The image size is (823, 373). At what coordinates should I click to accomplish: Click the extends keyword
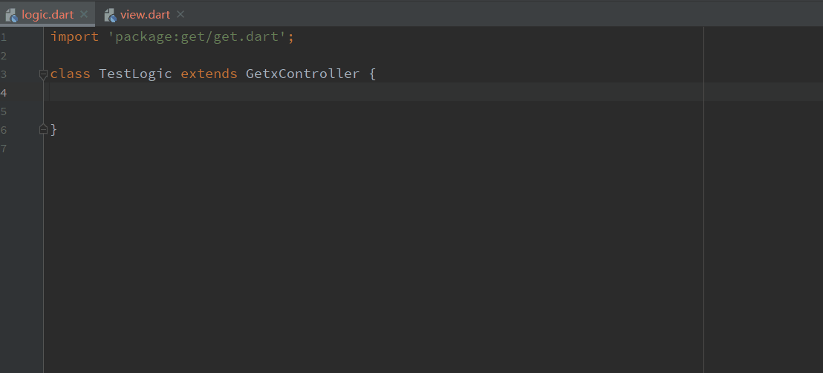click(209, 74)
